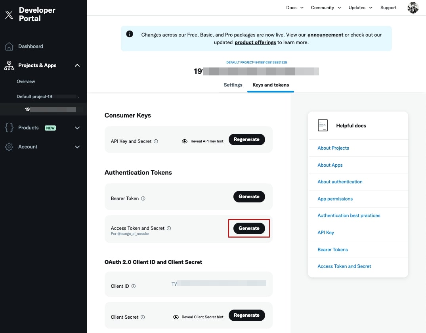Click the Products curly braces icon

click(x=9, y=127)
